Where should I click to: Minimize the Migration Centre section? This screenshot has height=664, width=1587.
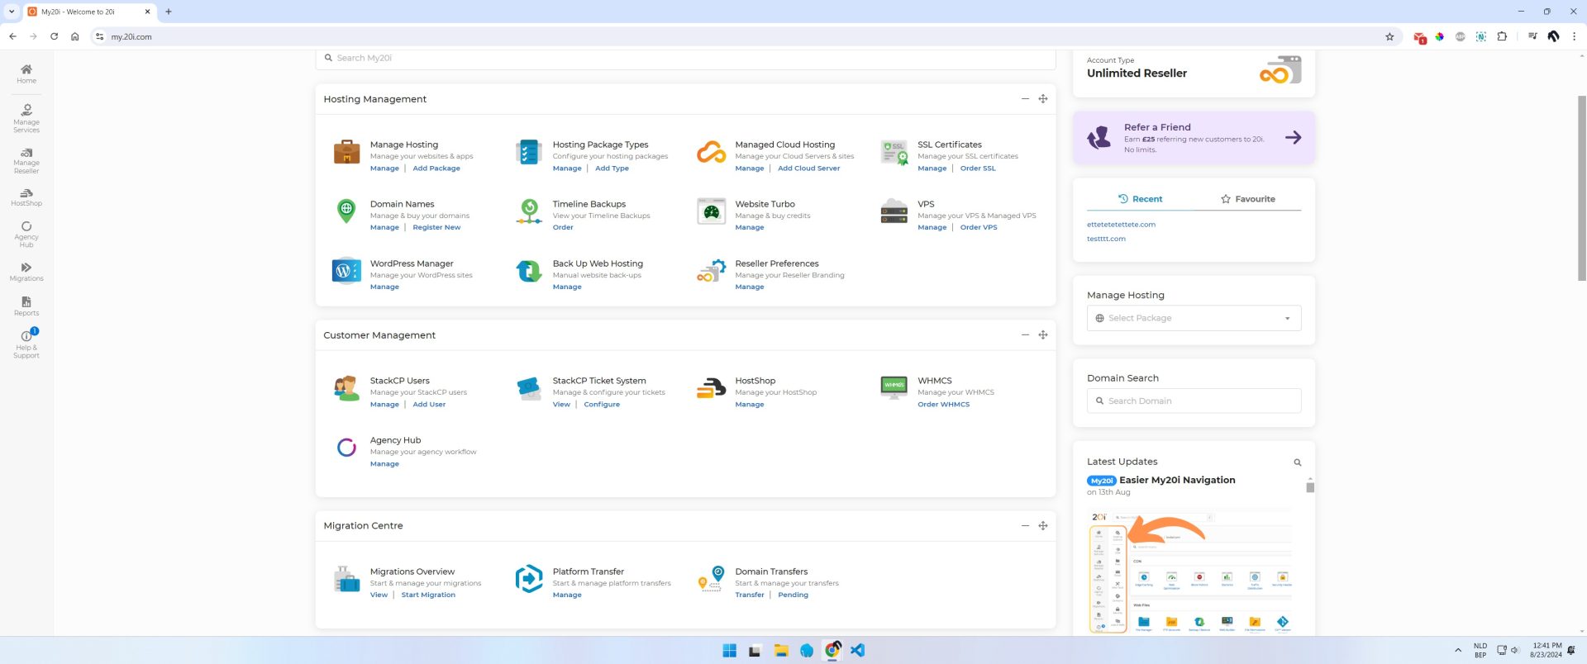(x=1025, y=526)
